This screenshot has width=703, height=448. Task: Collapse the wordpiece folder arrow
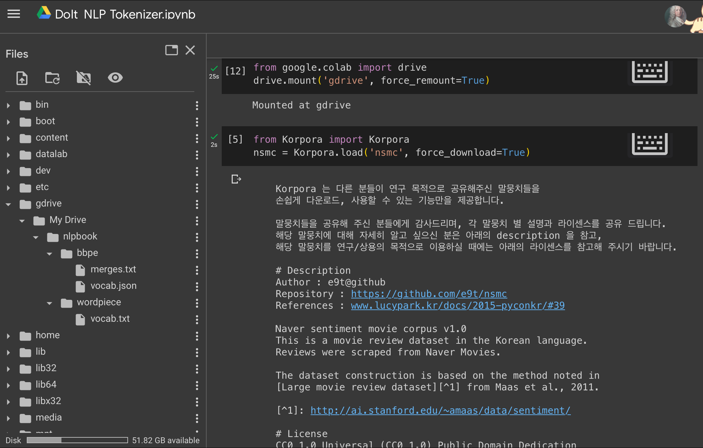[49, 303]
